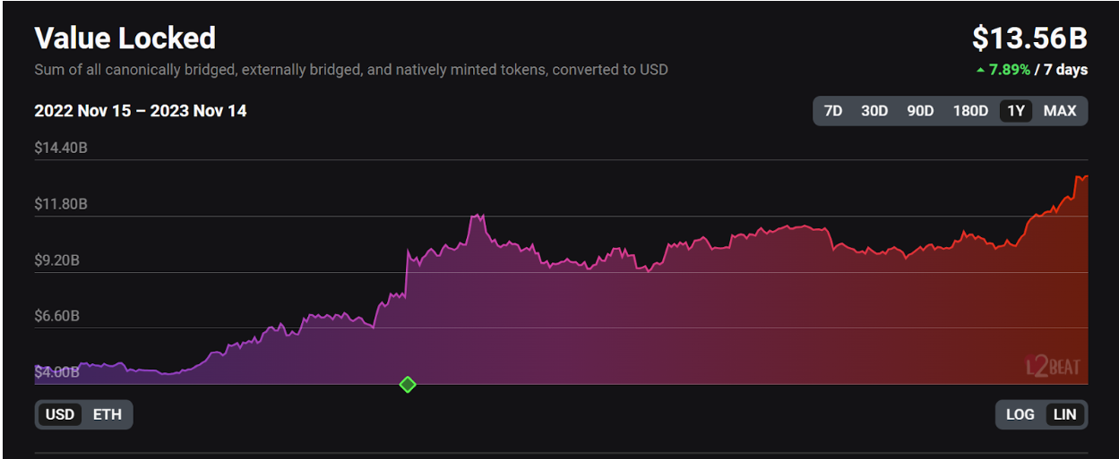Click the 7.89% weekly change figure
The height and width of the screenshot is (459, 1119).
[1010, 70]
